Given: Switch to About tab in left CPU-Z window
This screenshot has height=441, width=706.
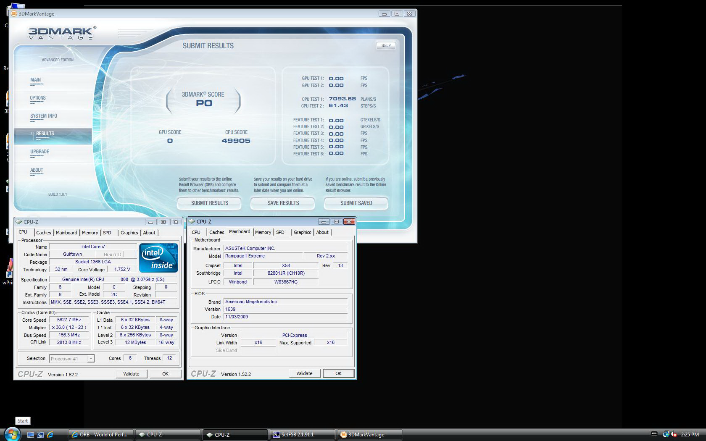Looking at the screenshot, I should coord(149,233).
